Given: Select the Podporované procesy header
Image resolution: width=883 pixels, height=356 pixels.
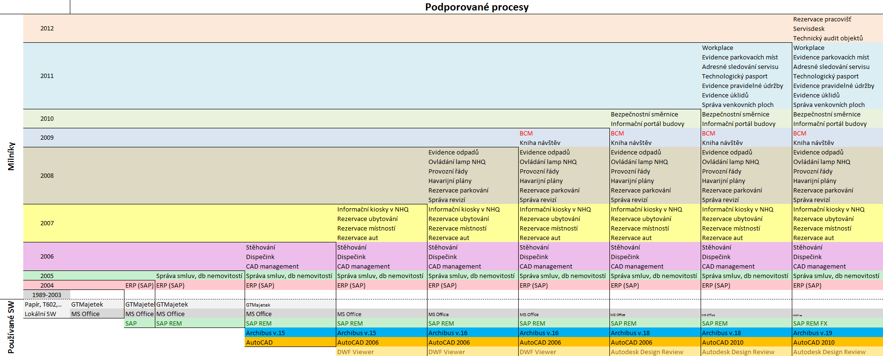Looking at the screenshot, I should pyautogui.click(x=476, y=7).
